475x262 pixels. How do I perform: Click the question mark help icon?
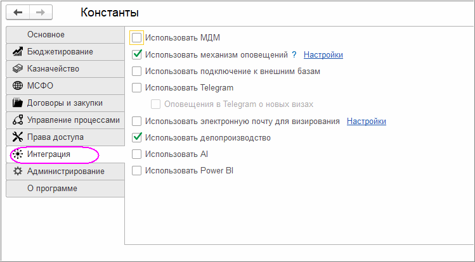294,55
